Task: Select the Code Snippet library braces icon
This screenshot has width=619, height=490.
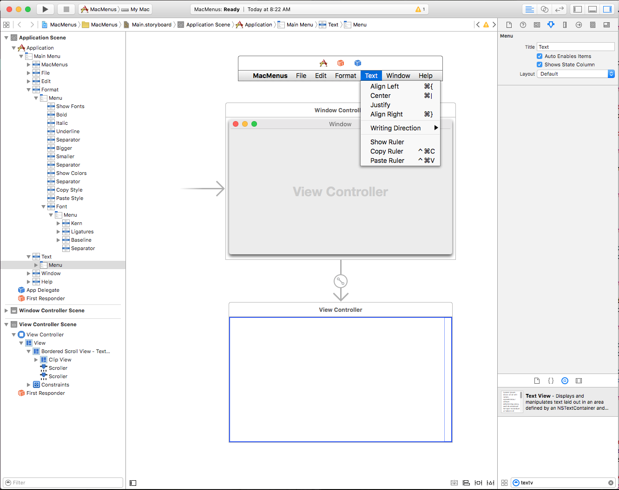Action: 551,381
